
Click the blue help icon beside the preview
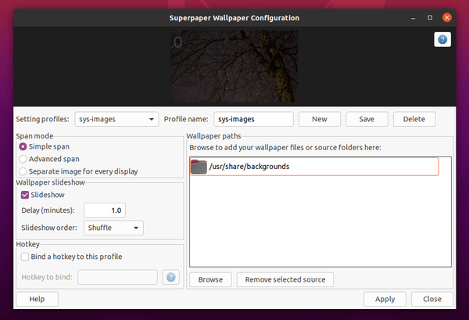(442, 40)
